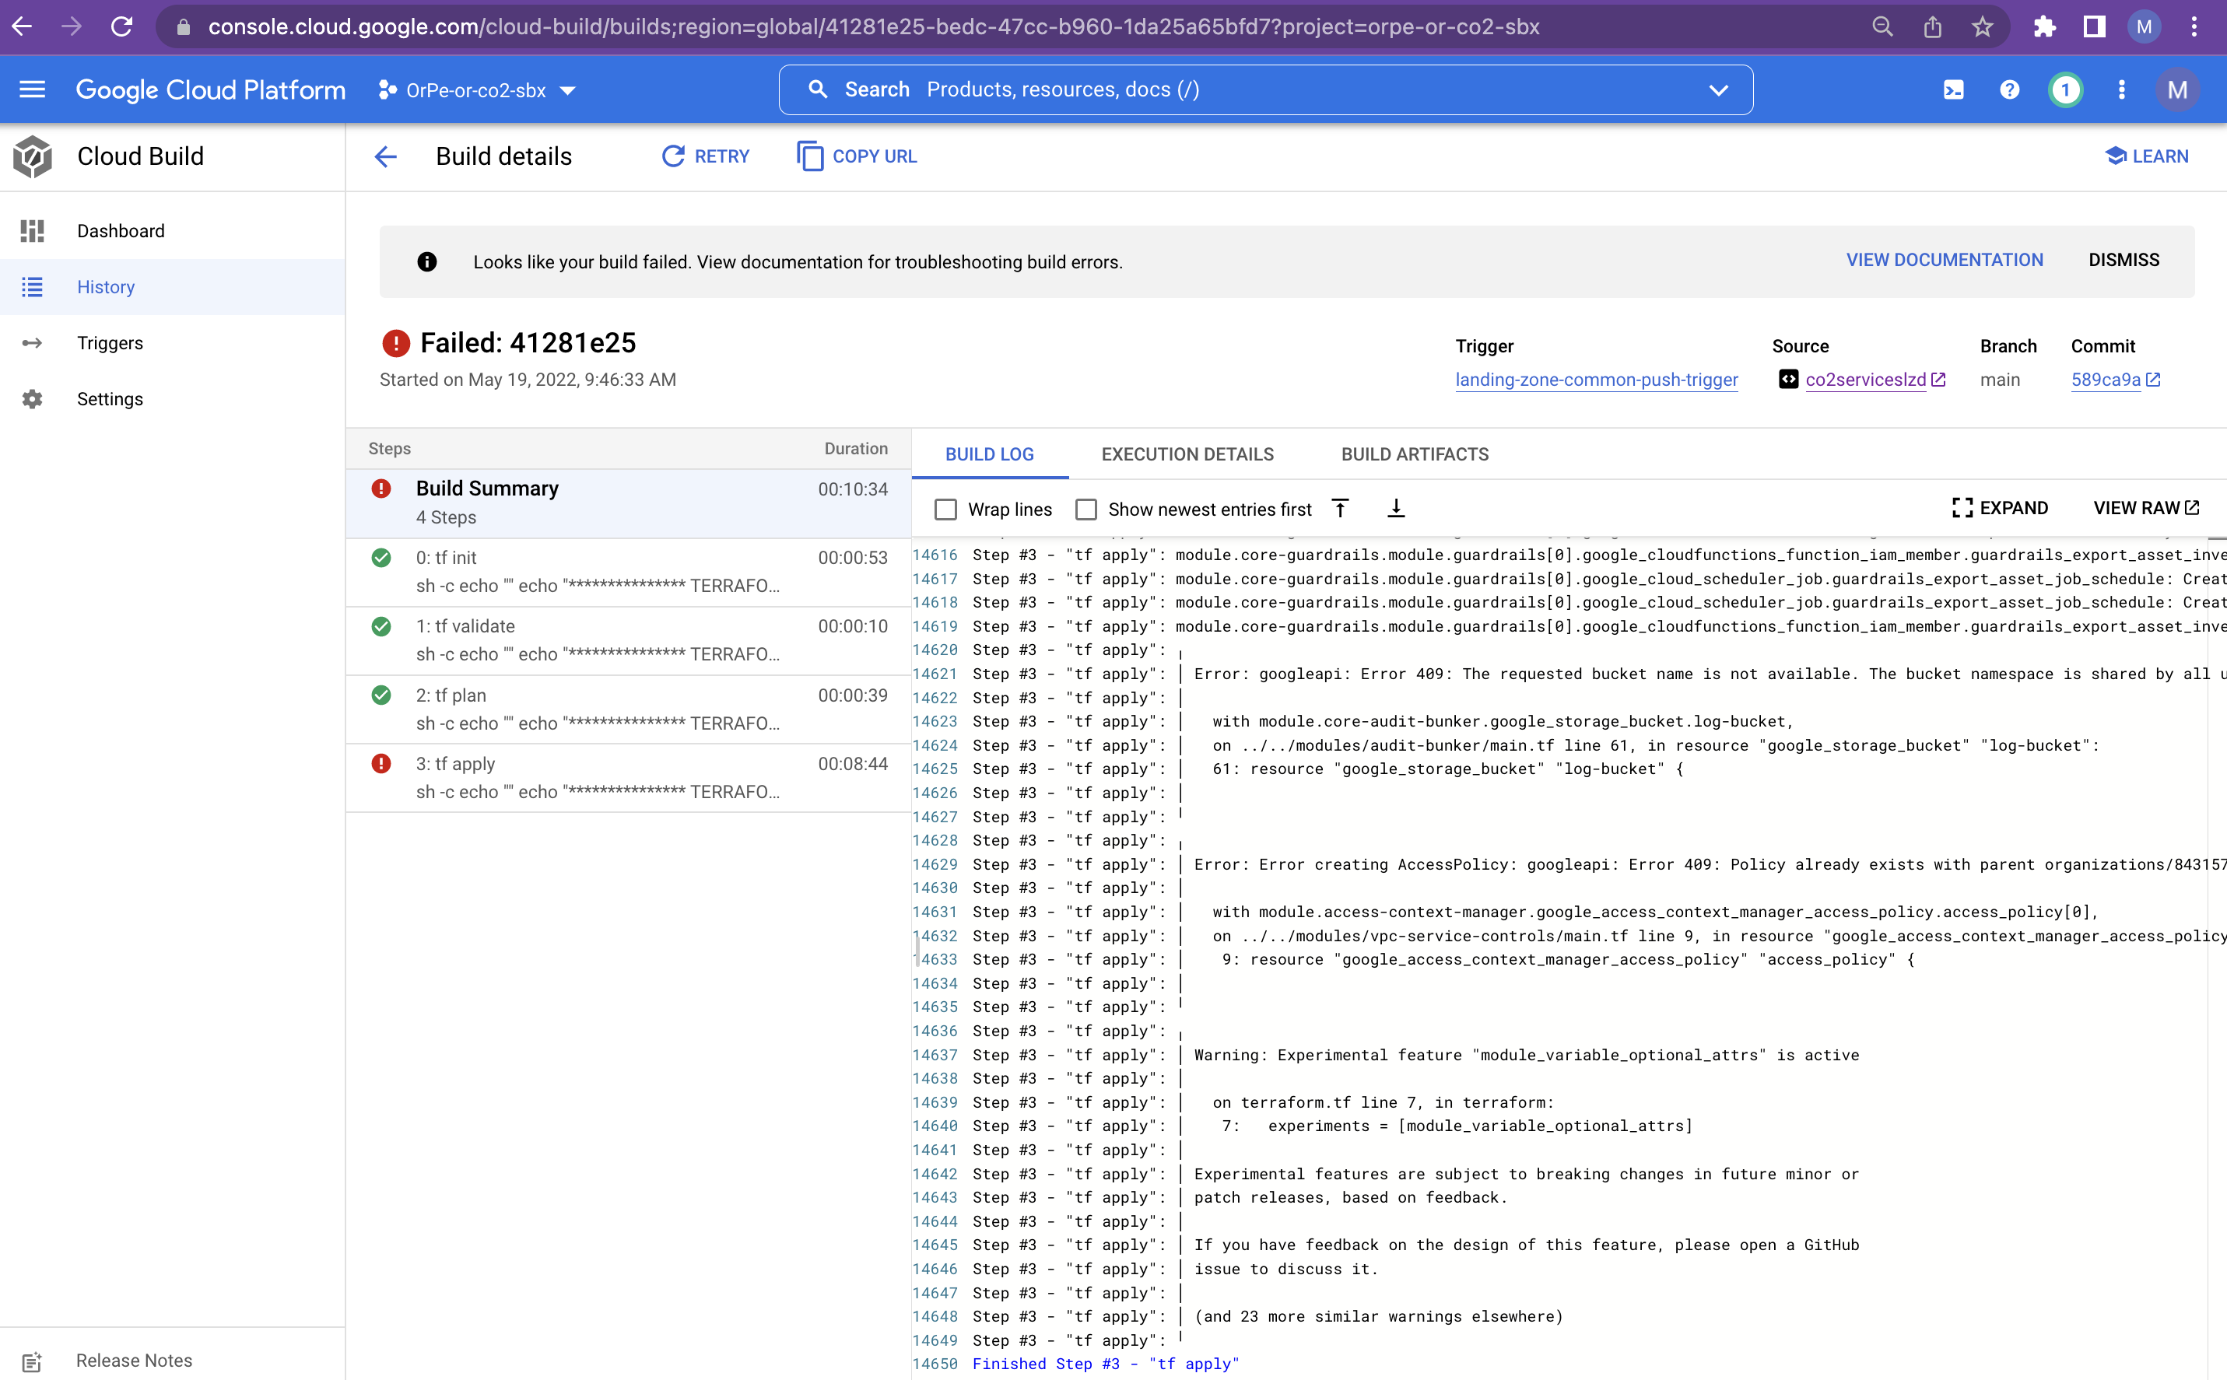The width and height of the screenshot is (2227, 1380).
Task: Dismiss the build failure banner
Action: 2123,260
